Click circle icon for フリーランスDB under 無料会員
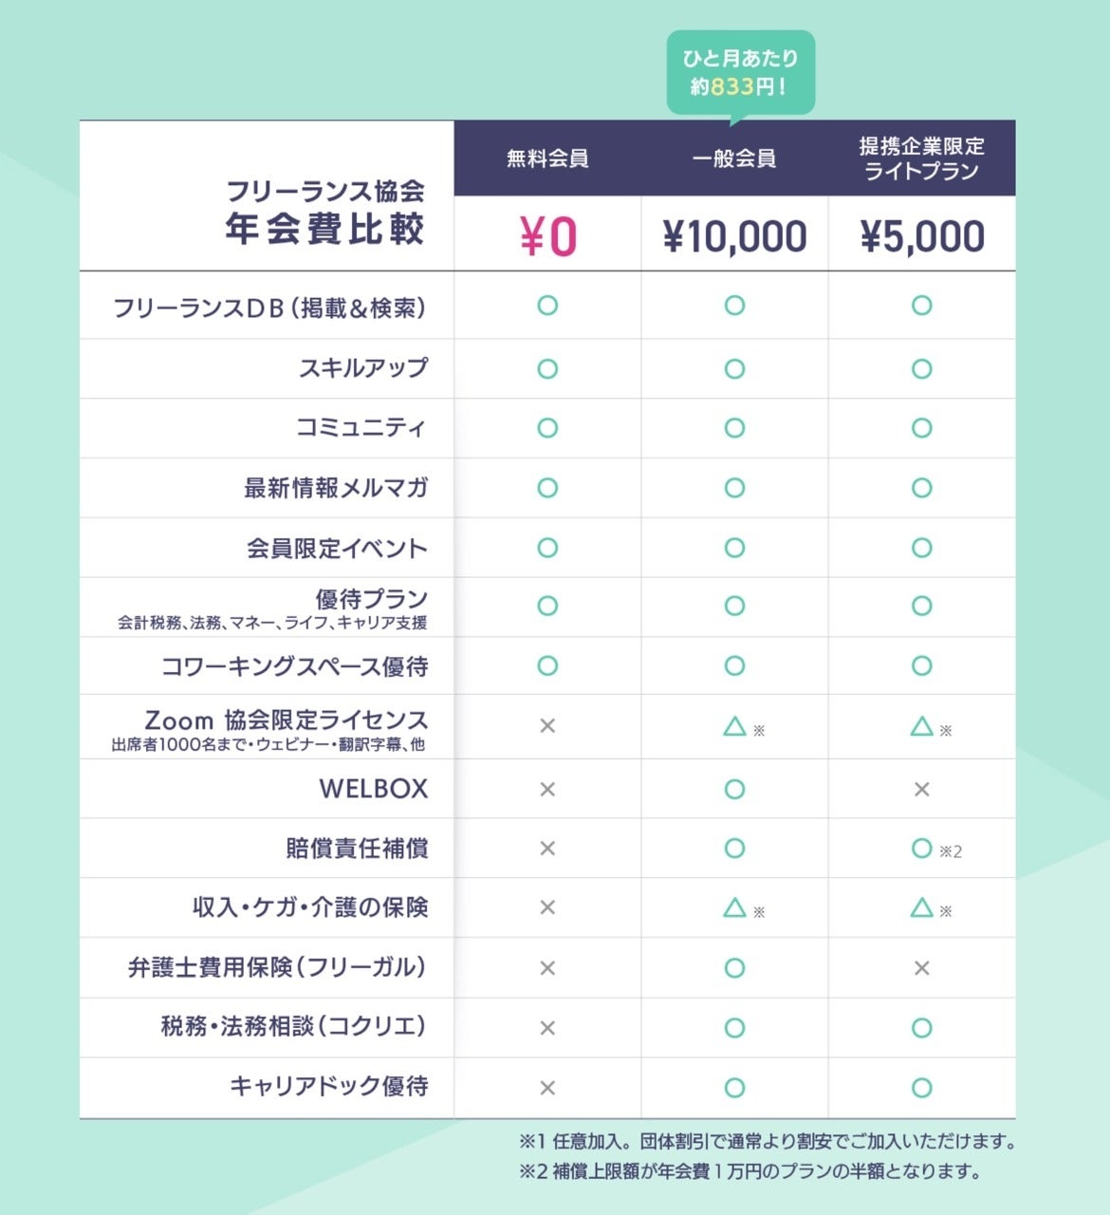This screenshot has height=1215, width=1110. pyautogui.click(x=547, y=306)
